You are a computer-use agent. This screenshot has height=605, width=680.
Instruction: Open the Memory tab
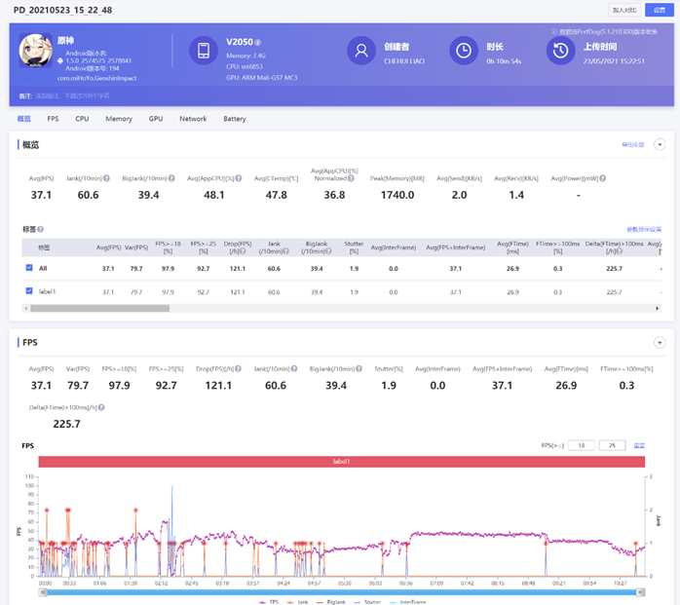point(119,119)
